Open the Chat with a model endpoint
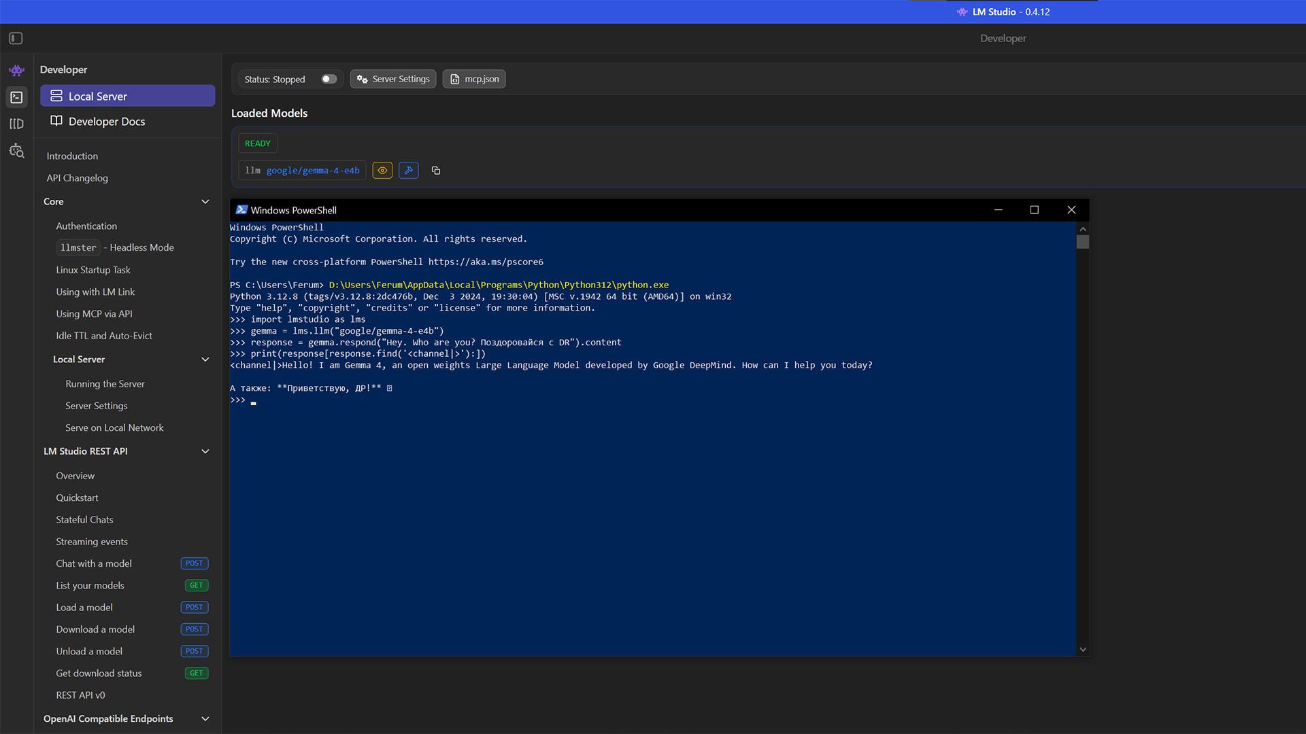The image size is (1306, 734). point(93,563)
